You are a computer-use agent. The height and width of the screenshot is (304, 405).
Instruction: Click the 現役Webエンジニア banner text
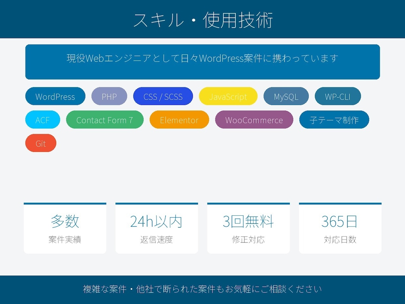202,58
